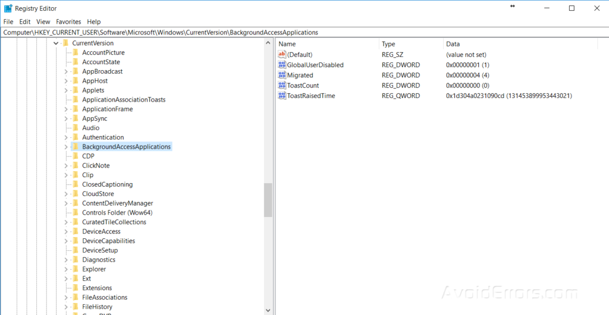Viewport: 609px width, 315px height.
Task: Click the ToastRaisedTime QWORD icon
Action: pyautogui.click(x=282, y=96)
